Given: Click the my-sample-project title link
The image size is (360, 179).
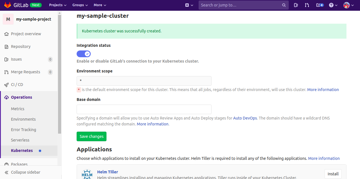Looking at the screenshot, I should 34,19.
